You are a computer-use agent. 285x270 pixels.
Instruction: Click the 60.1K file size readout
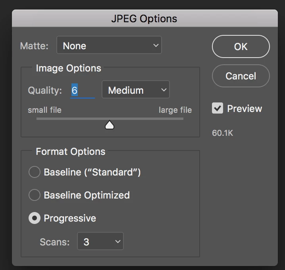click(223, 133)
